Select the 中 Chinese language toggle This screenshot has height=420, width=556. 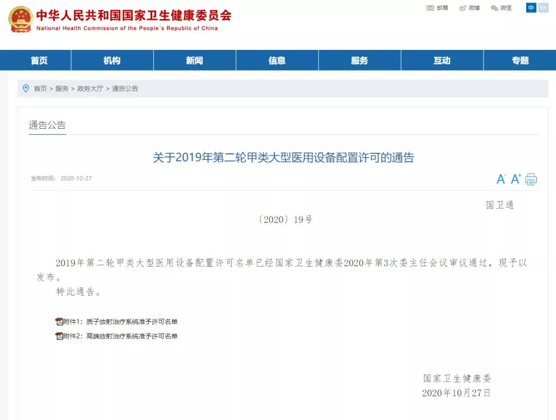531,8
